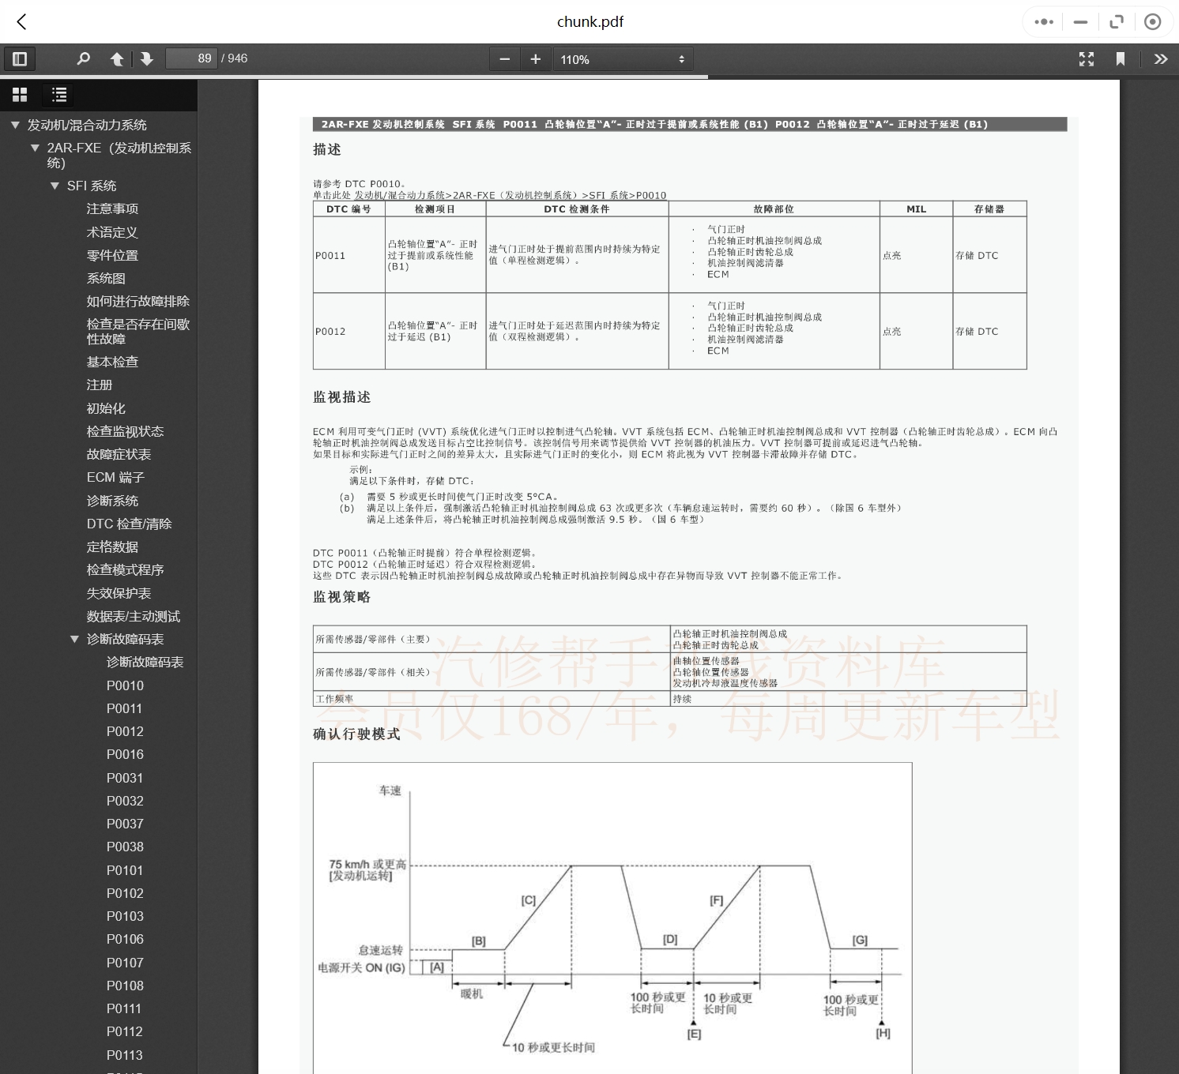Collapse the 诊断故障码表 outline section
This screenshot has height=1074, width=1179.
point(74,639)
